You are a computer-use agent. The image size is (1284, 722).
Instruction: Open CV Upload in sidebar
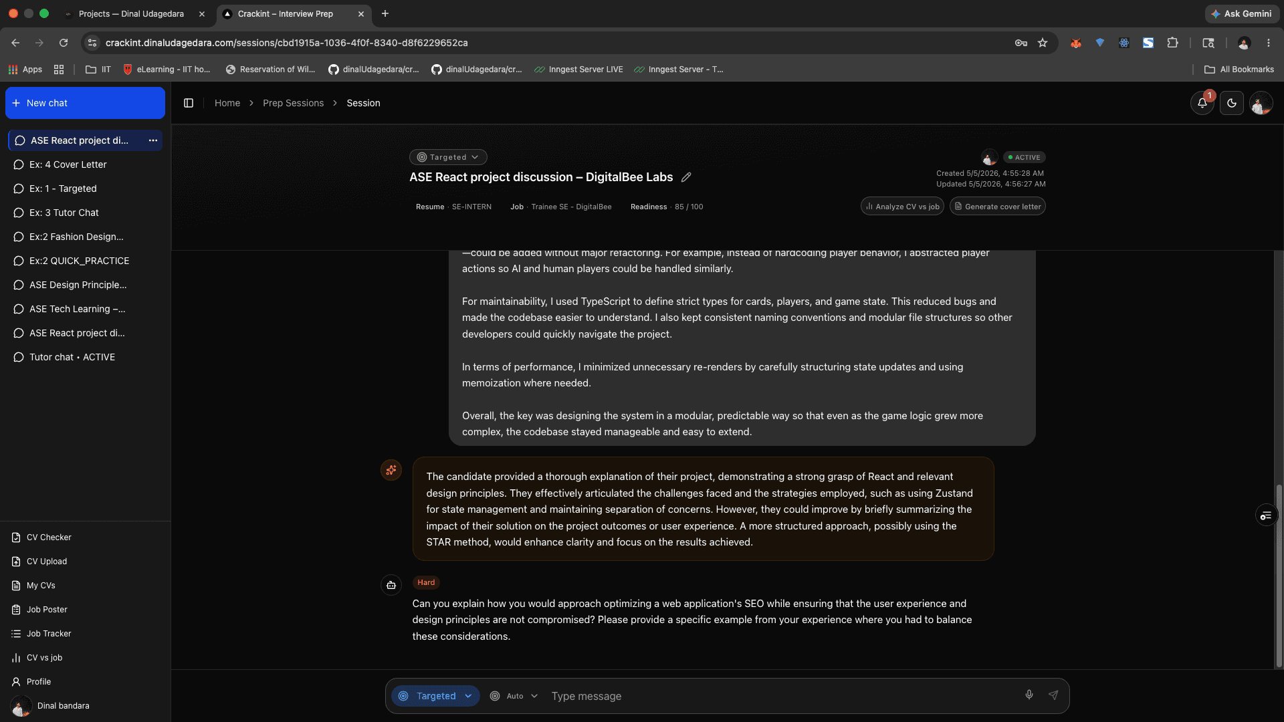point(39,562)
